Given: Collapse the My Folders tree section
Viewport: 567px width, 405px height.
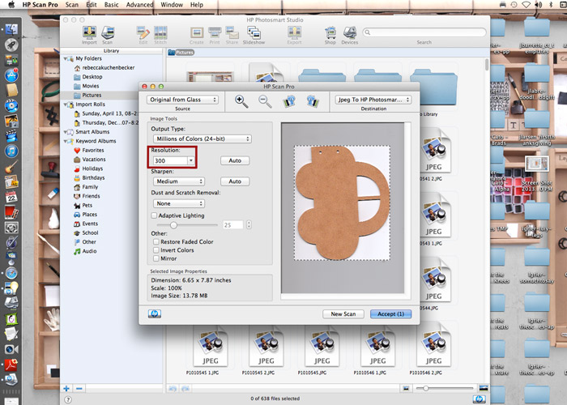Looking at the screenshot, I should point(66,58).
